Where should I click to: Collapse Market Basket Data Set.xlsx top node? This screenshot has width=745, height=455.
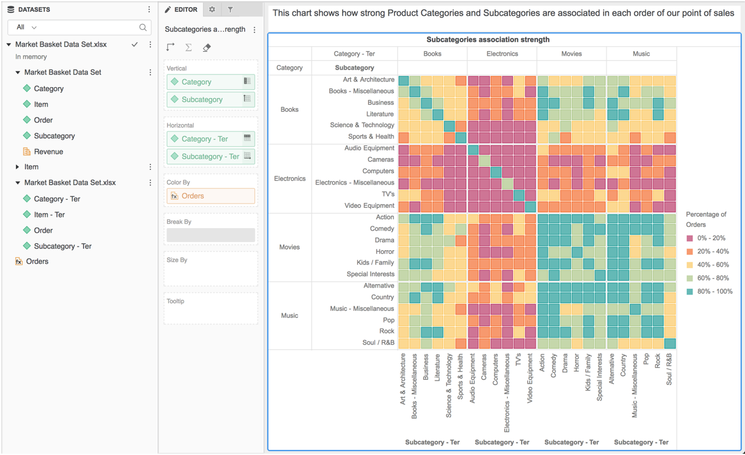click(x=9, y=45)
